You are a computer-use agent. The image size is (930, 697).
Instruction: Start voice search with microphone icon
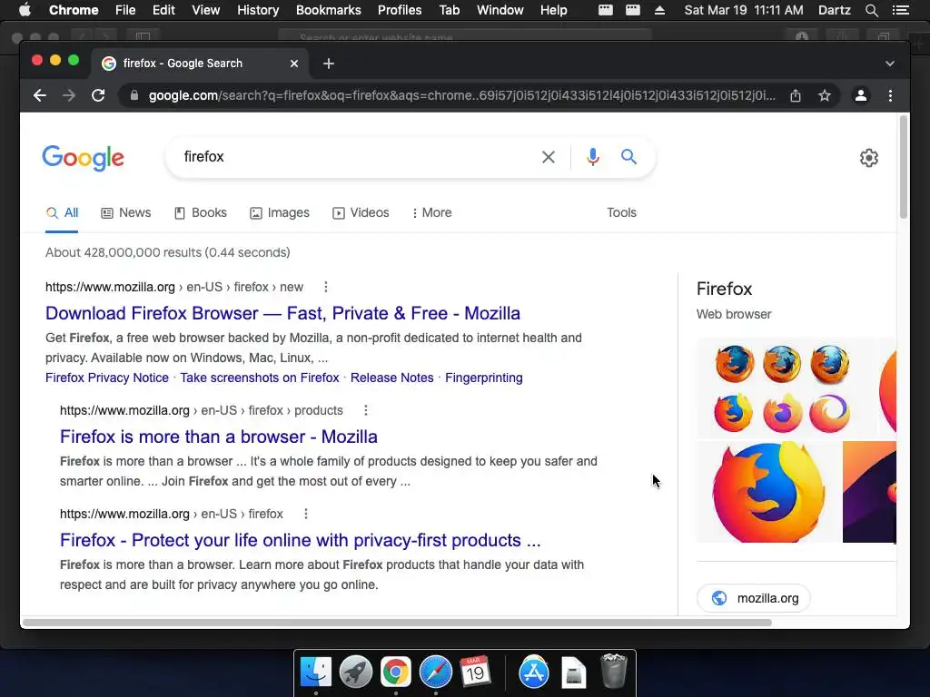[x=592, y=157]
